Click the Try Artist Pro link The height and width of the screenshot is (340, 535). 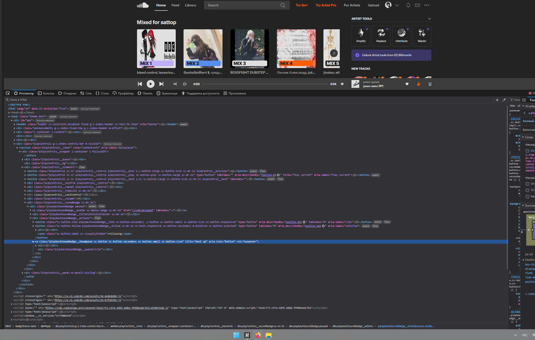coord(326,5)
